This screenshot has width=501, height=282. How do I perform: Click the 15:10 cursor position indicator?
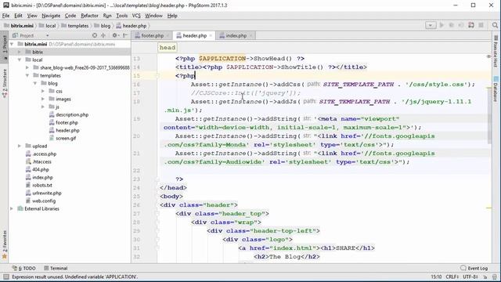(436, 277)
